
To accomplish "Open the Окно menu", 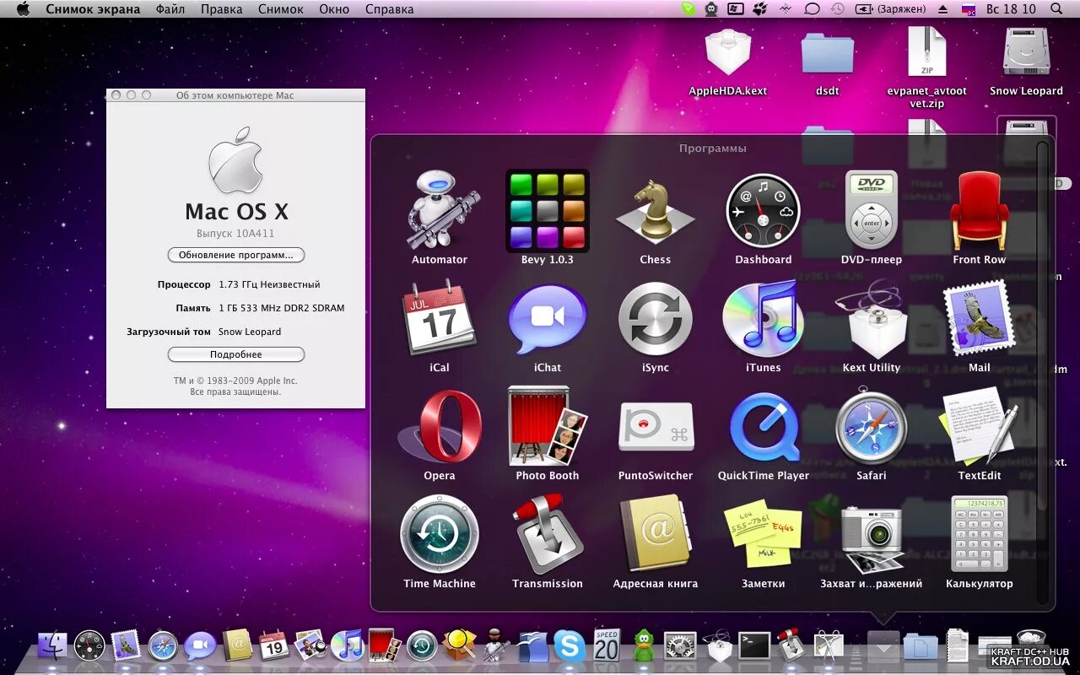I will coord(334,9).
